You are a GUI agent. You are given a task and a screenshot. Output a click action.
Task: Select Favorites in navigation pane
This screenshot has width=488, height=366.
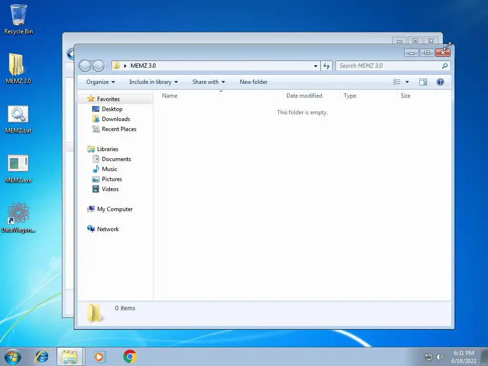pos(115,99)
